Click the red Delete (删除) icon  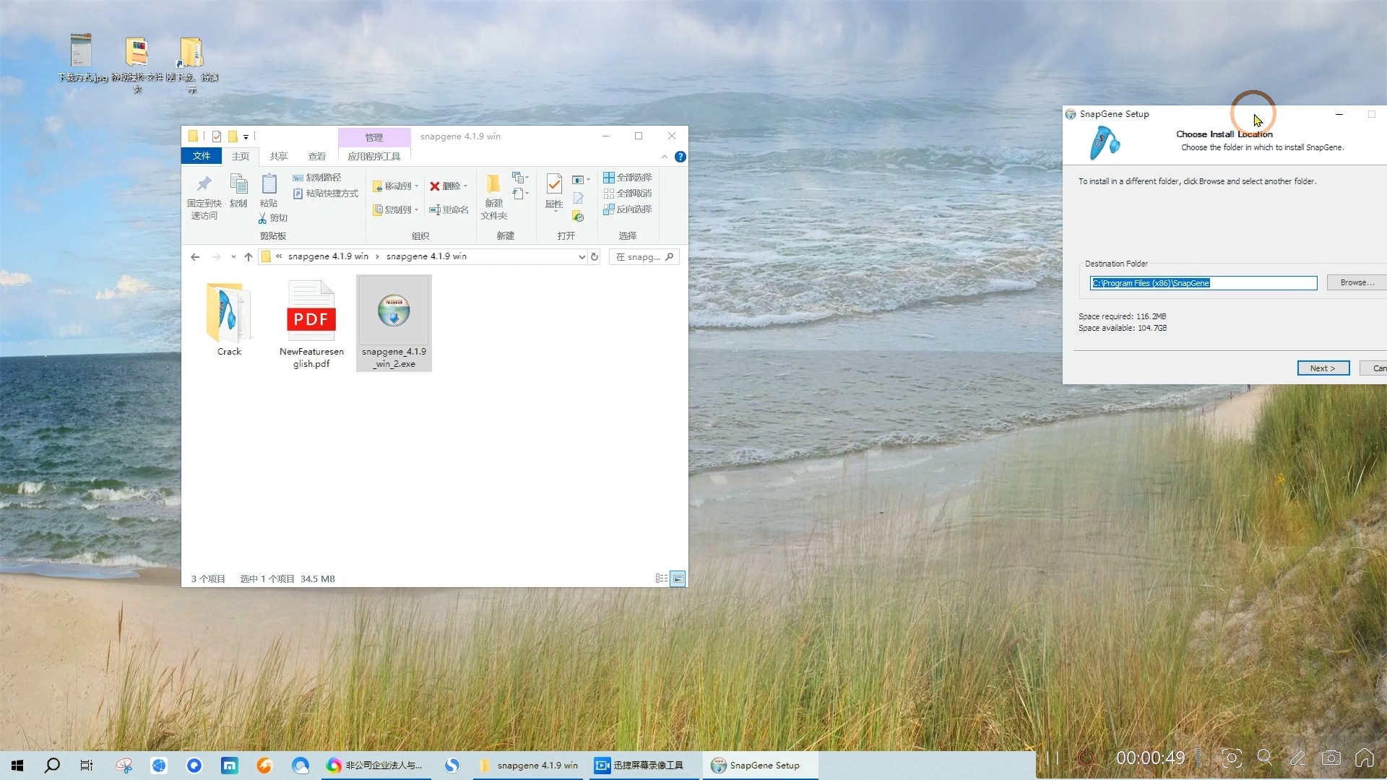pyautogui.click(x=435, y=186)
